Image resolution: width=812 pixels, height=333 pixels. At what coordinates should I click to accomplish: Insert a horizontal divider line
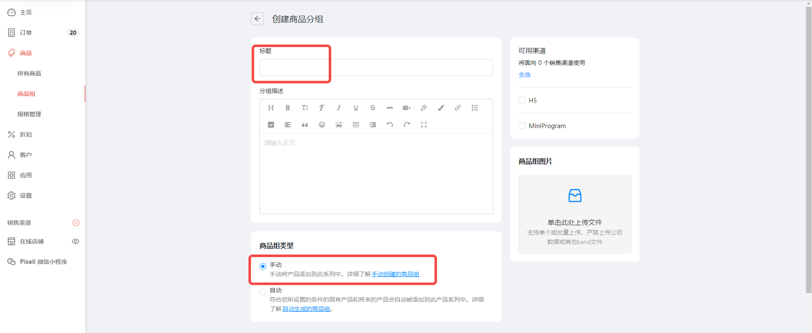coord(390,108)
